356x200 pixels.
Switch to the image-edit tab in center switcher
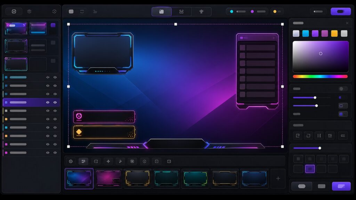181,11
